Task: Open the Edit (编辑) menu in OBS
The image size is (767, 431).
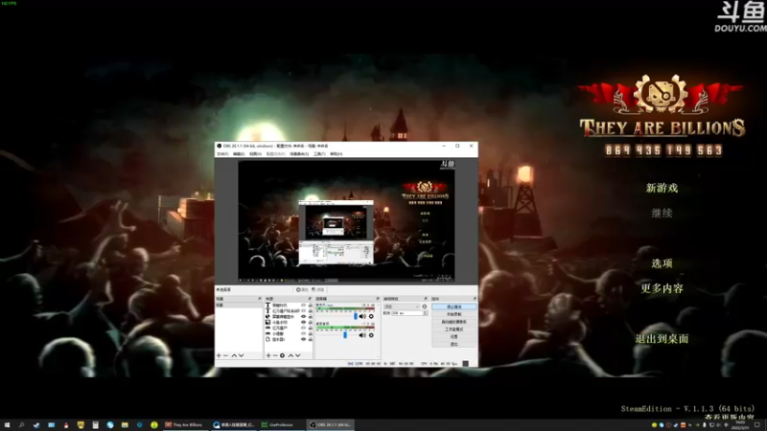Action: [239, 154]
